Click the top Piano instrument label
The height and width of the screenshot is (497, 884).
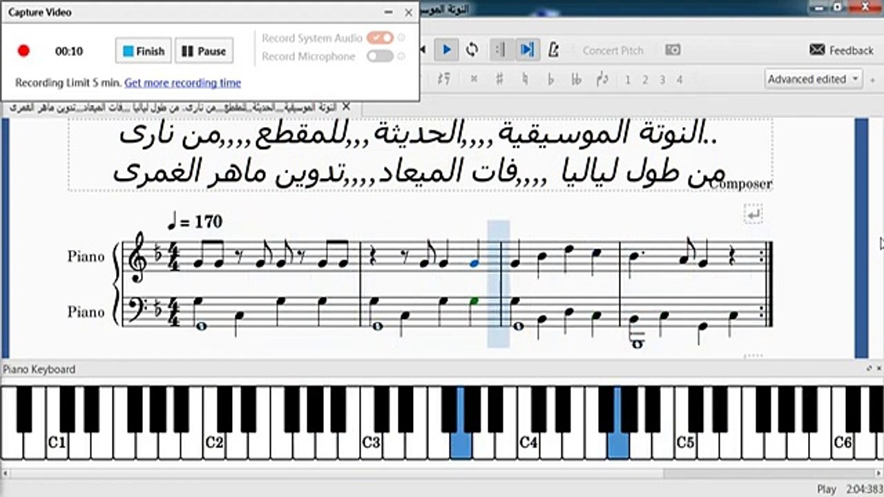pyautogui.click(x=86, y=256)
